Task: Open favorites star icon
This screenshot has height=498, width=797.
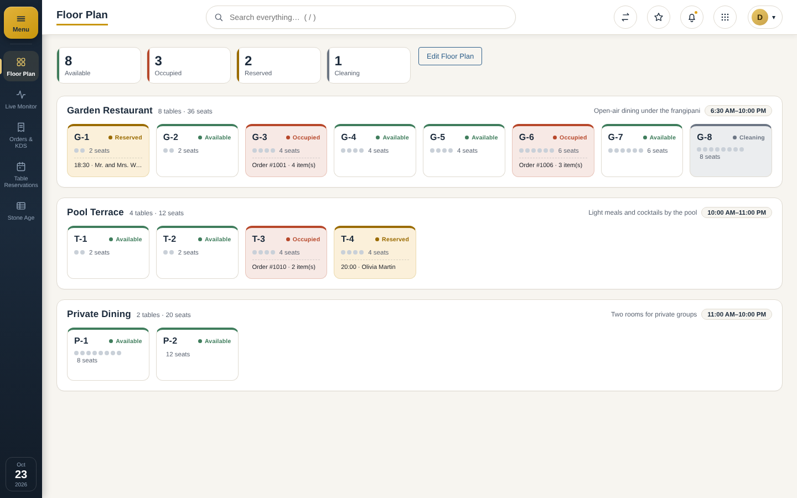Action: [x=659, y=17]
